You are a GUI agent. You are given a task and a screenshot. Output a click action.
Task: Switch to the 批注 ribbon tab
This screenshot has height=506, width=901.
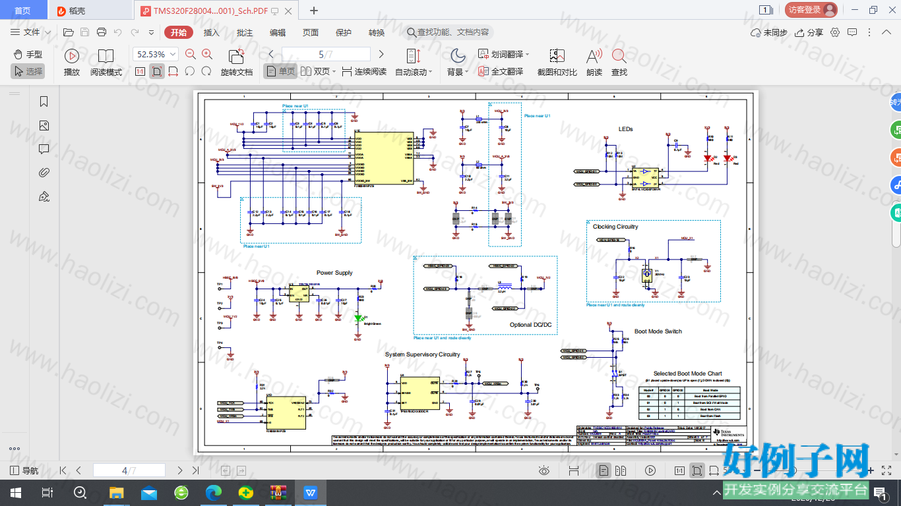coord(245,32)
